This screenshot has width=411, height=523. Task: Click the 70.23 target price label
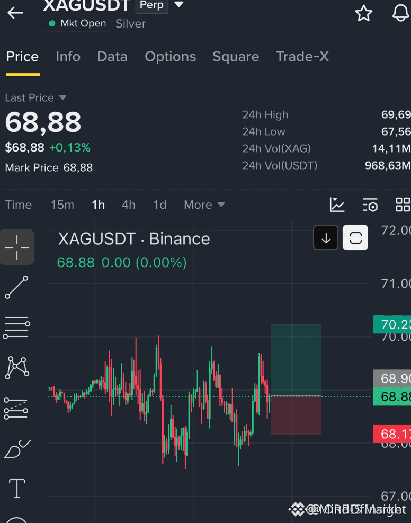pos(392,324)
